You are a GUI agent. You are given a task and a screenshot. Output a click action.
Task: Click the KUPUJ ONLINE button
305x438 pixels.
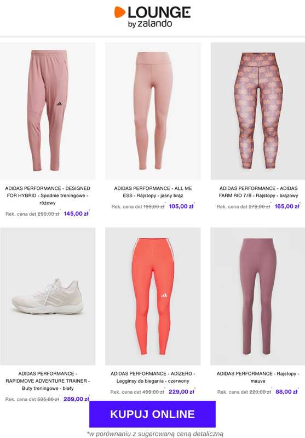(152, 414)
